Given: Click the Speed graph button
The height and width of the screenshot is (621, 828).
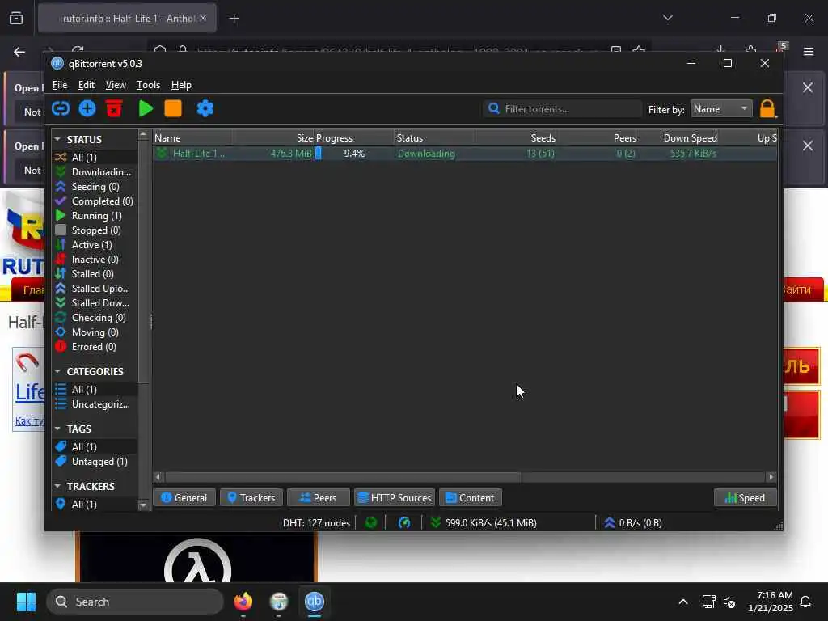Looking at the screenshot, I should click(x=745, y=497).
